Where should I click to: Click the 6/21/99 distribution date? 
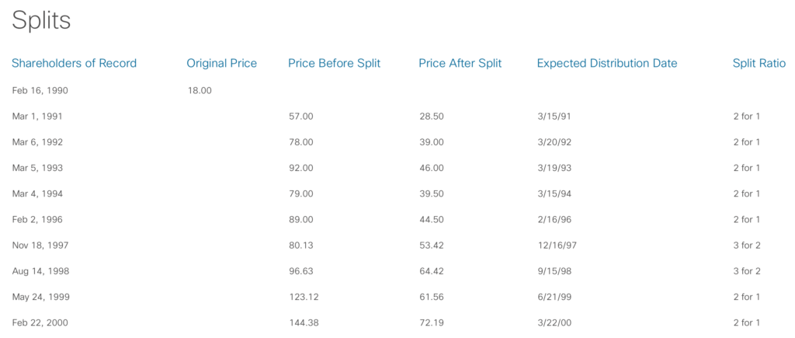point(554,297)
